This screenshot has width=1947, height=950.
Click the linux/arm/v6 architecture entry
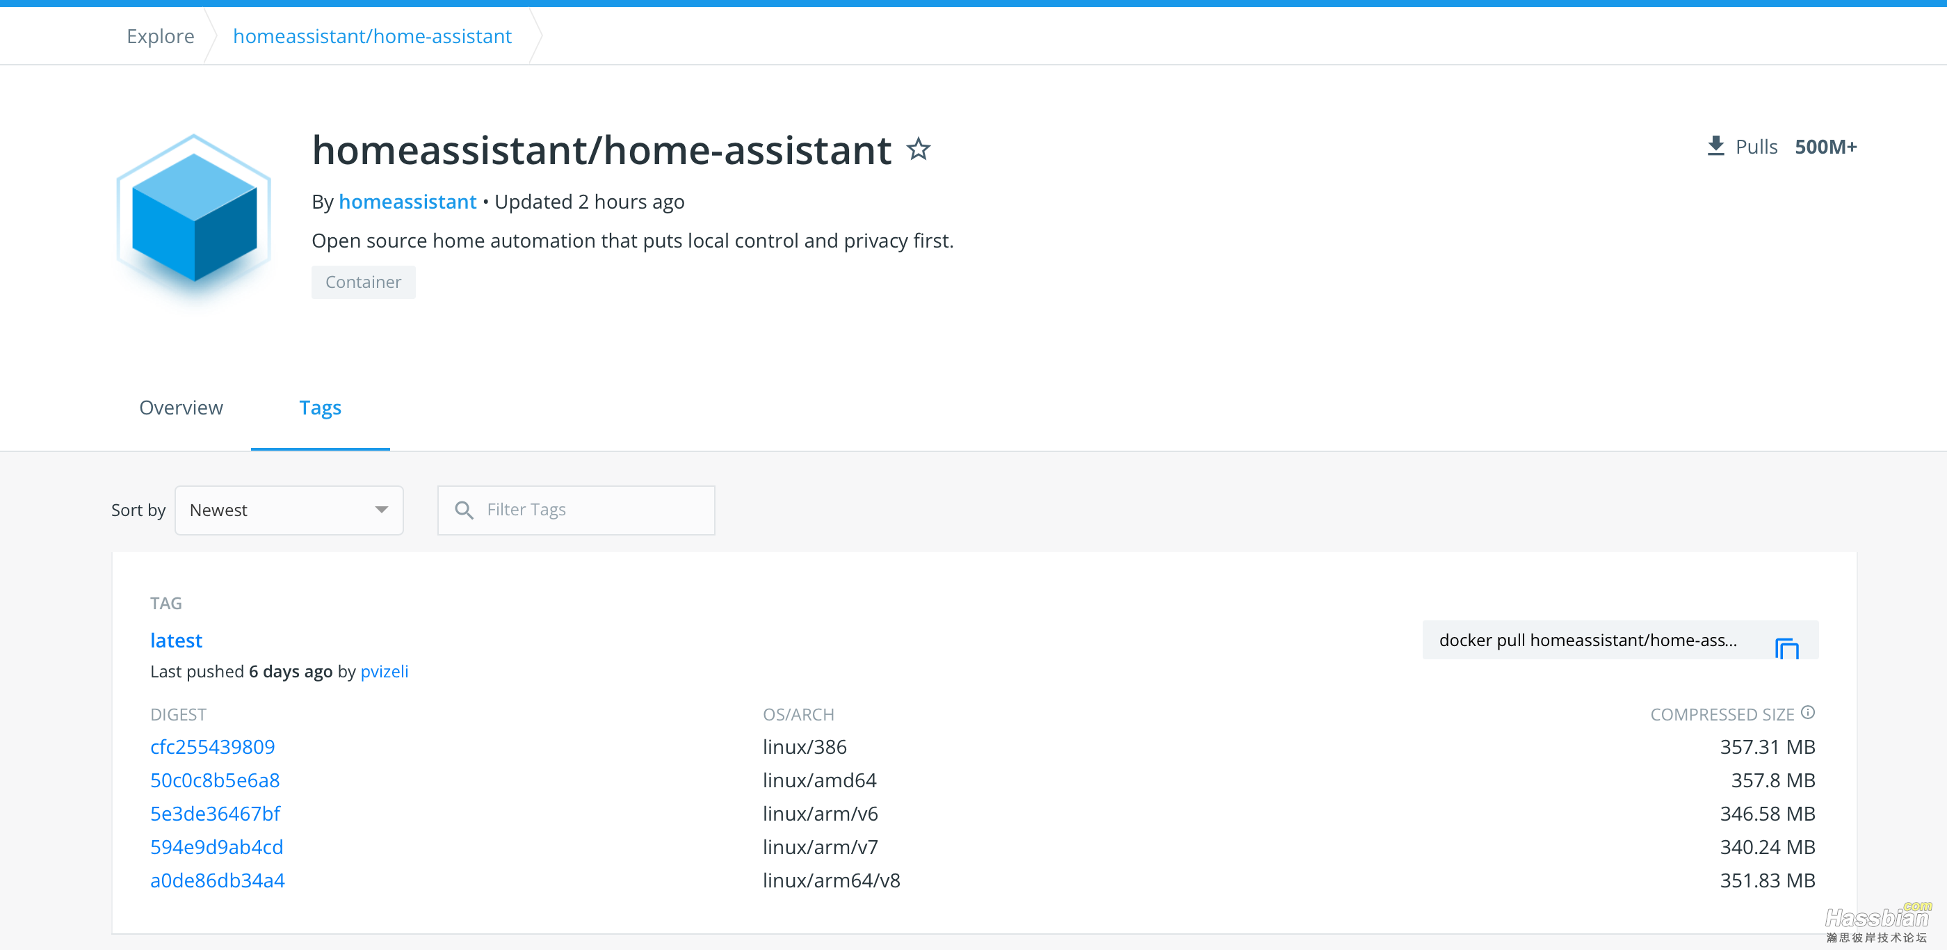click(x=820, y=813)
